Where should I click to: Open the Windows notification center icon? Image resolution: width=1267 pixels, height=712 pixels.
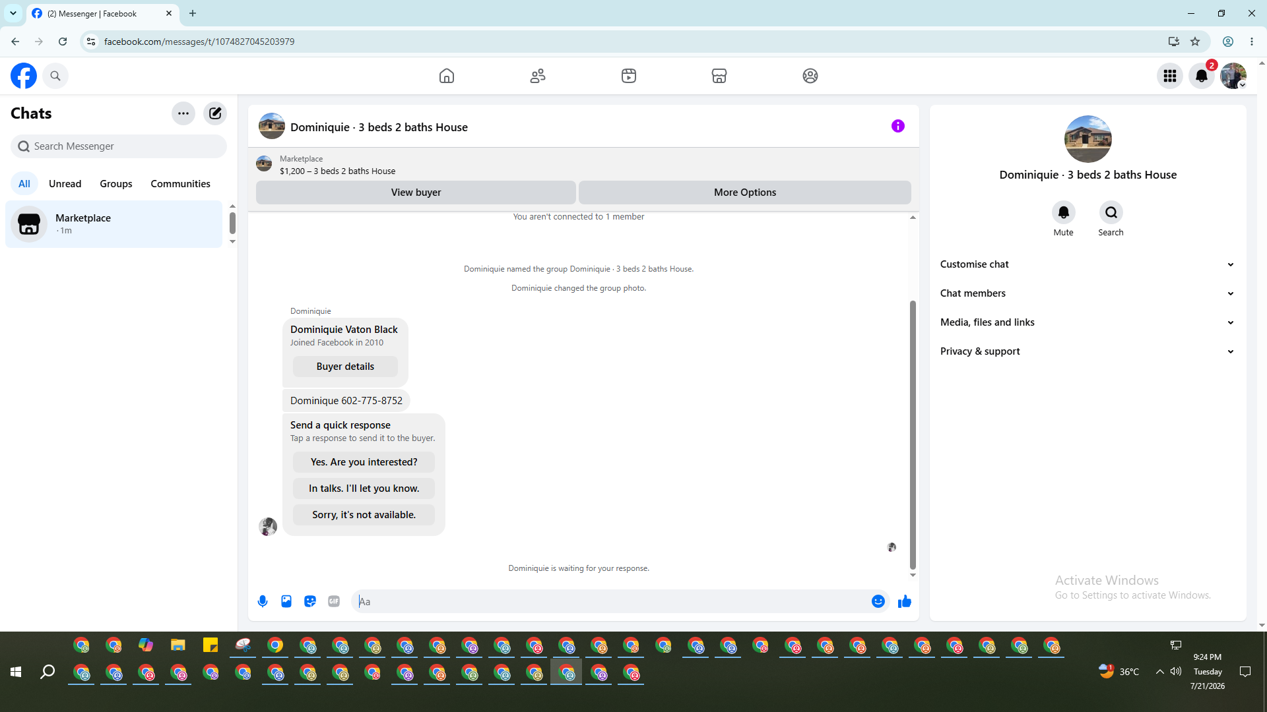(1245, 672)
